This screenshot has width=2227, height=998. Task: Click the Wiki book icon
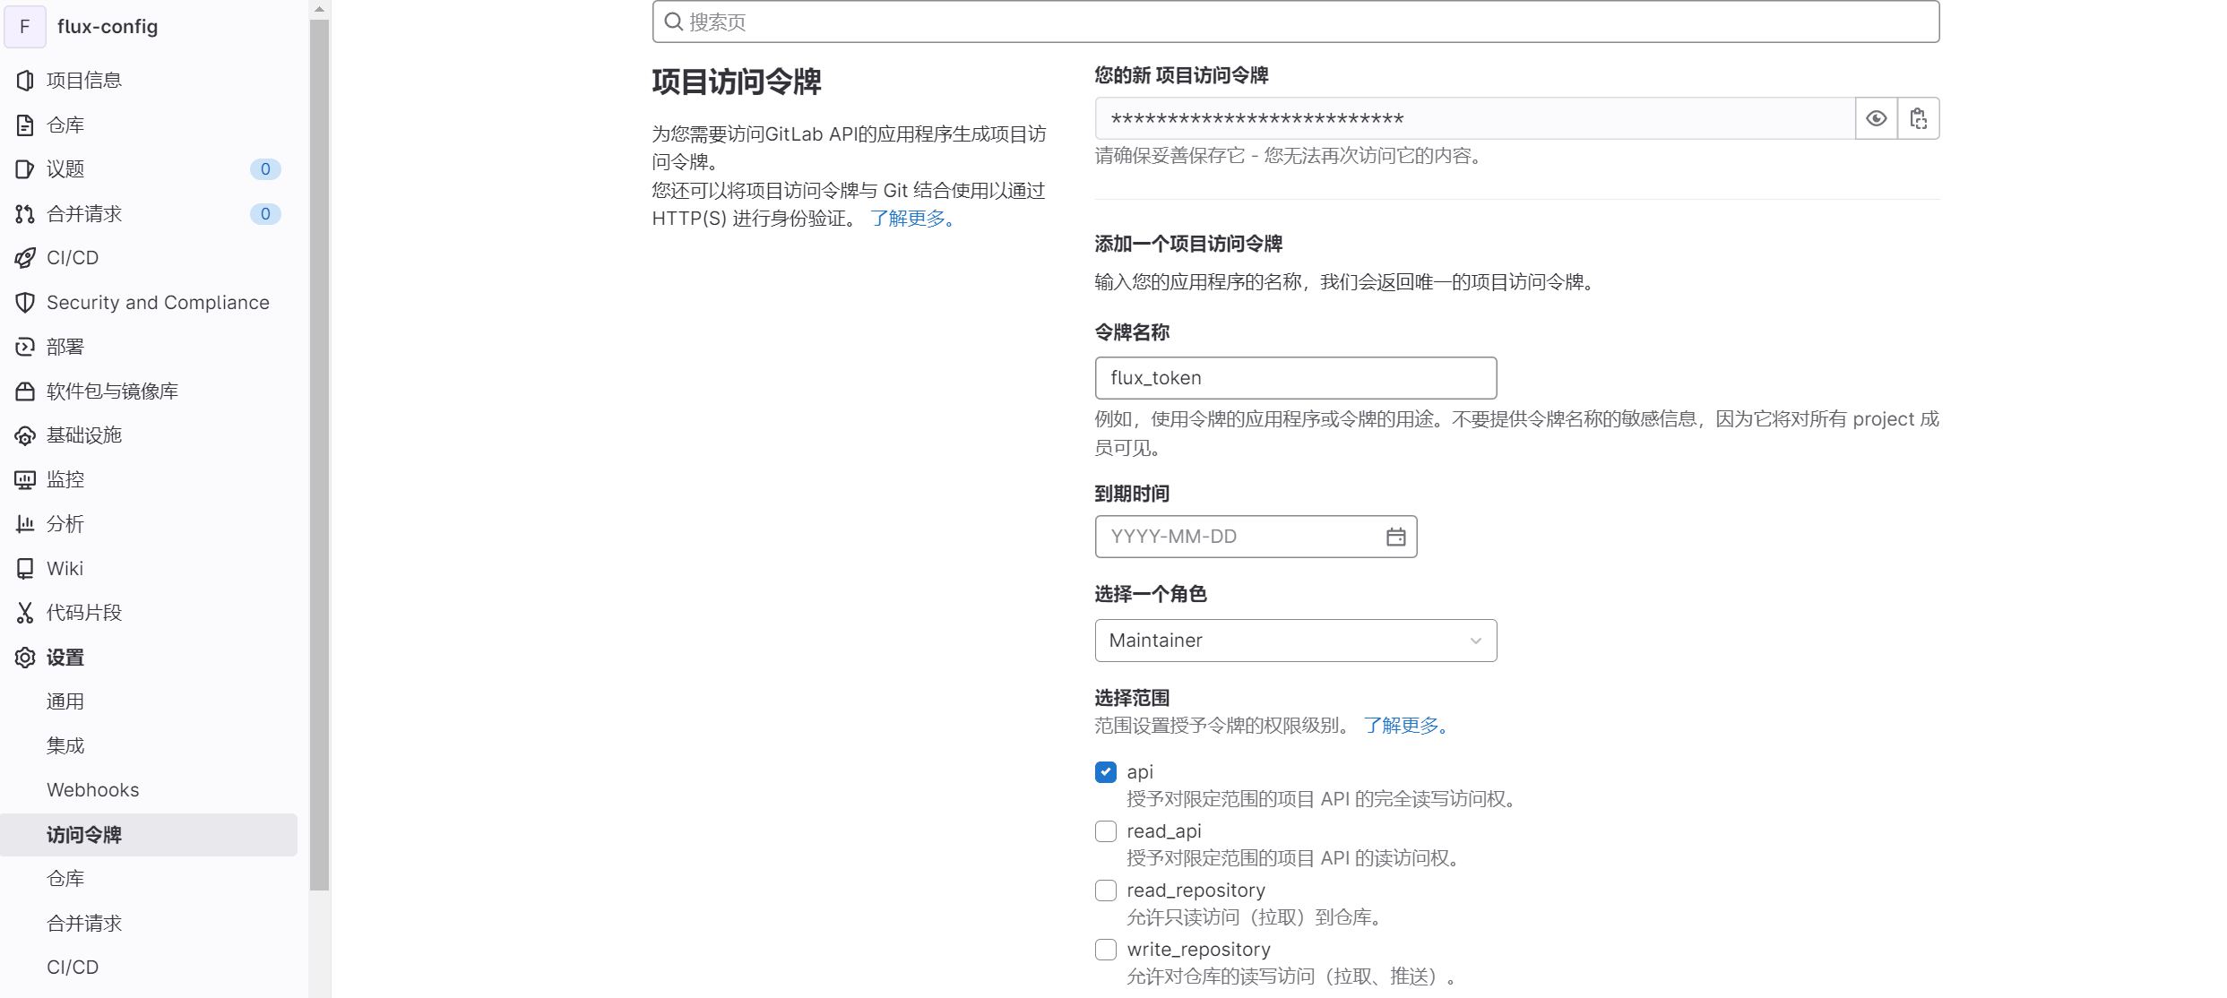pyautogui.click(x=25, y=569)
